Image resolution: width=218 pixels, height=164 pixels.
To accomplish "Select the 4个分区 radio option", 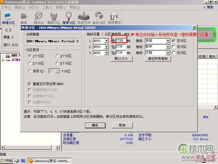I will (x=57, y=56).
